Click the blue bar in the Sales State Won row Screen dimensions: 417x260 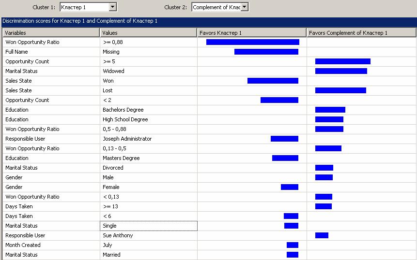[x=273, y=81]
